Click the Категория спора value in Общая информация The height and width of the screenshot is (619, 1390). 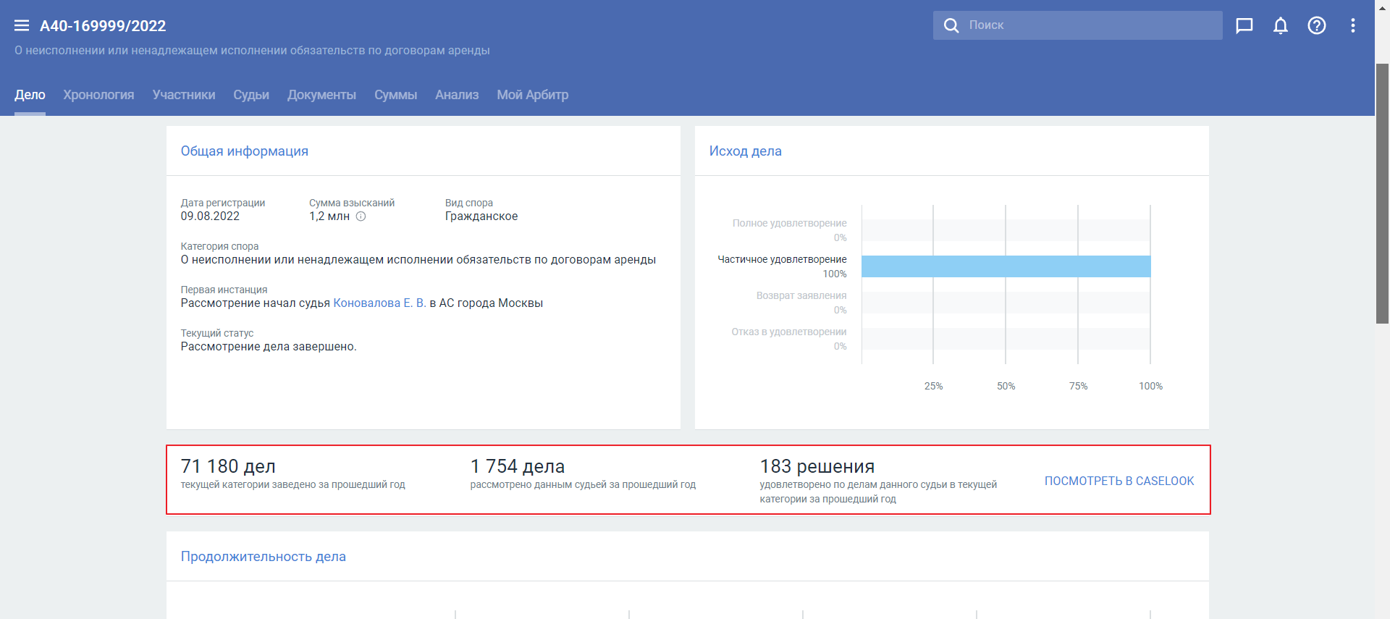(x=418, y=260)
